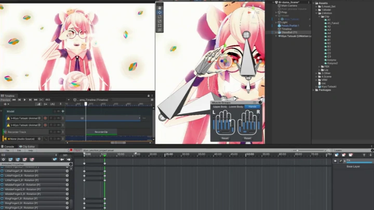Click the Timeline frame number field
This screenshot has height=210, width=374.
(x=56, y=100)
